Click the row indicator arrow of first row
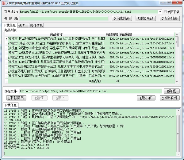Viewport: 184px width, 160px height. [x=6, y=39]
